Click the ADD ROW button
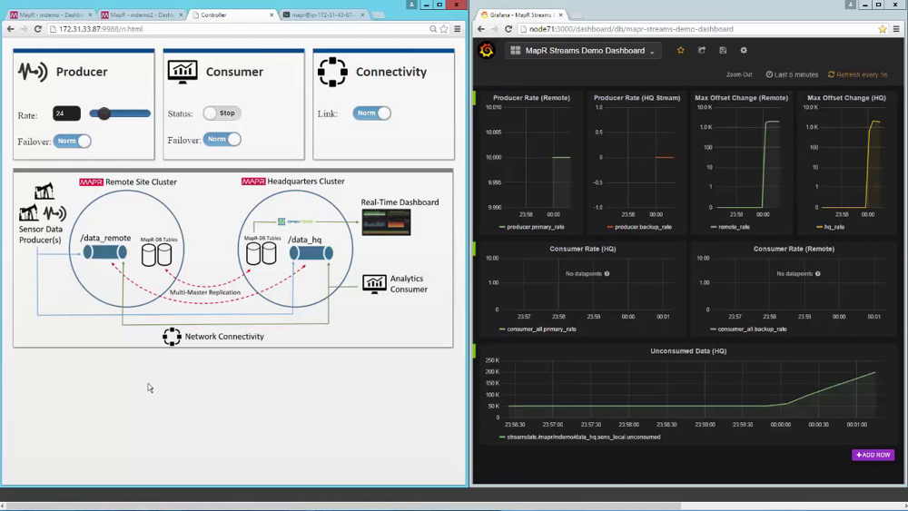 click(873, 455)
